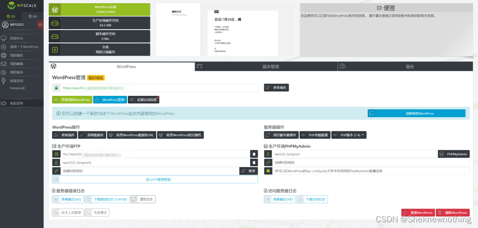The image size is (478, 228).
Task: Click 更新插件 button
Action: 64,135
